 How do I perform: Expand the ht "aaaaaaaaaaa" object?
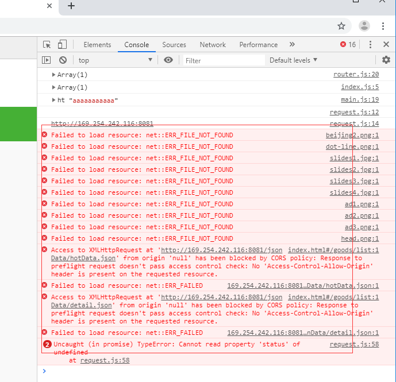pos(53,100)
